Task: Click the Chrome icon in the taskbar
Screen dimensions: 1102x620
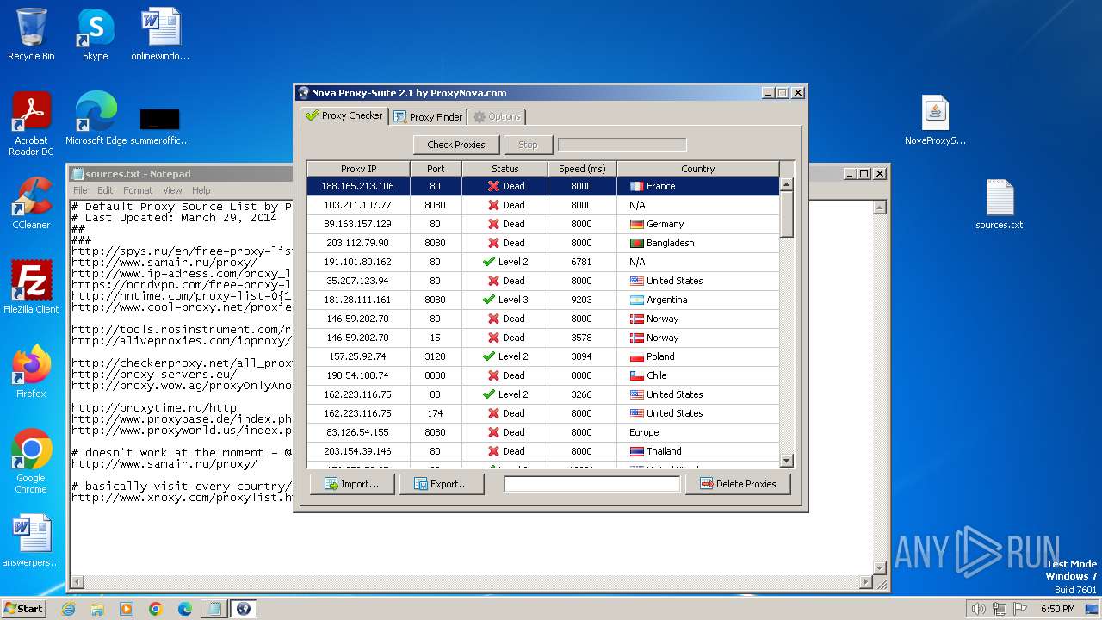Action: pos(156,609)
